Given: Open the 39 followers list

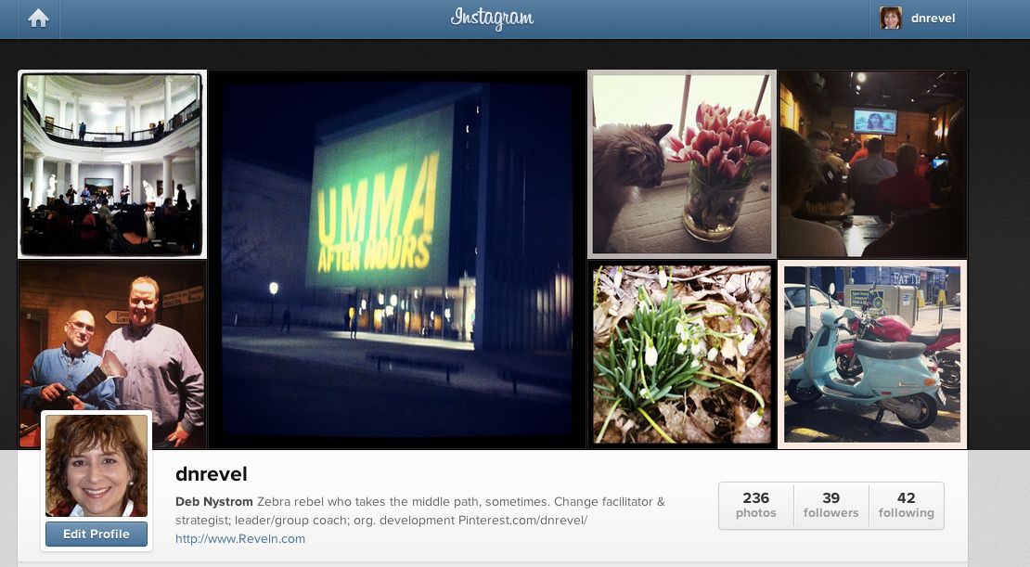Looking at the screenshot, I should 831,505.
